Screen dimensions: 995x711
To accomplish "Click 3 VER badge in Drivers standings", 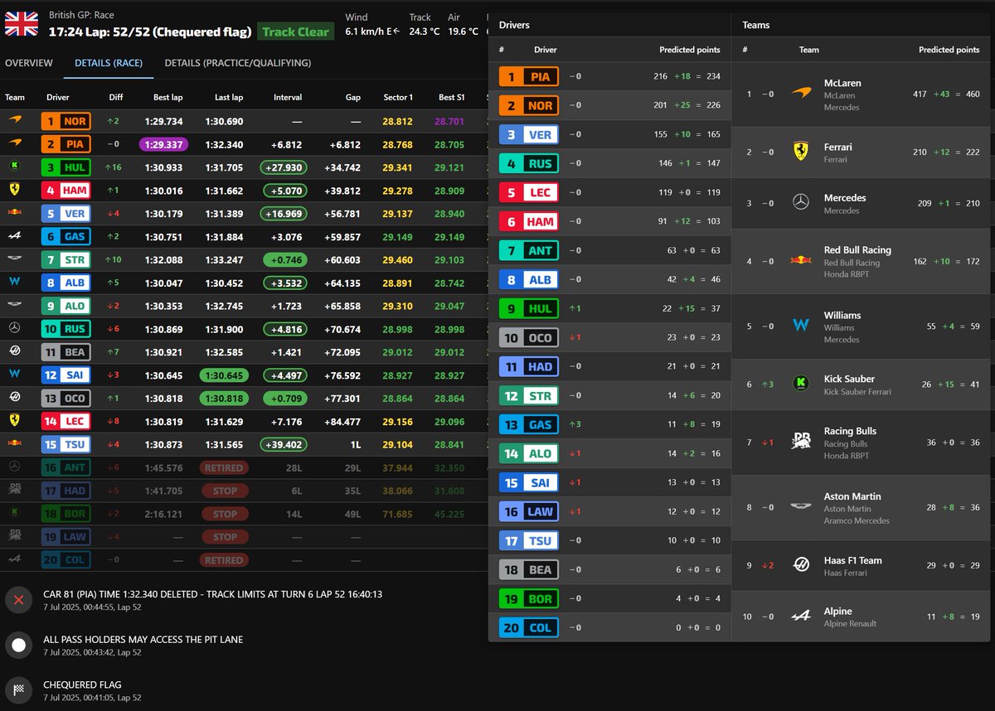I will [x=529, y=135].
